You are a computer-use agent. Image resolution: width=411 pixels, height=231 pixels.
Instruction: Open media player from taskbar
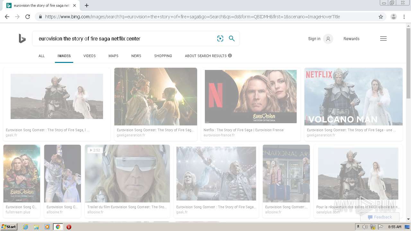tap(47, 227)
